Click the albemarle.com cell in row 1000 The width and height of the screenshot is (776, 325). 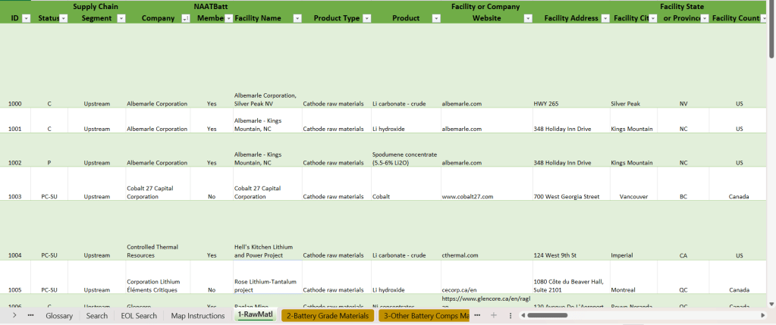[x=461, y=104]
